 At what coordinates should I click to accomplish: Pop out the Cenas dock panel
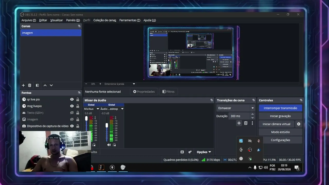pyautogui.click(x=79, y=26)
